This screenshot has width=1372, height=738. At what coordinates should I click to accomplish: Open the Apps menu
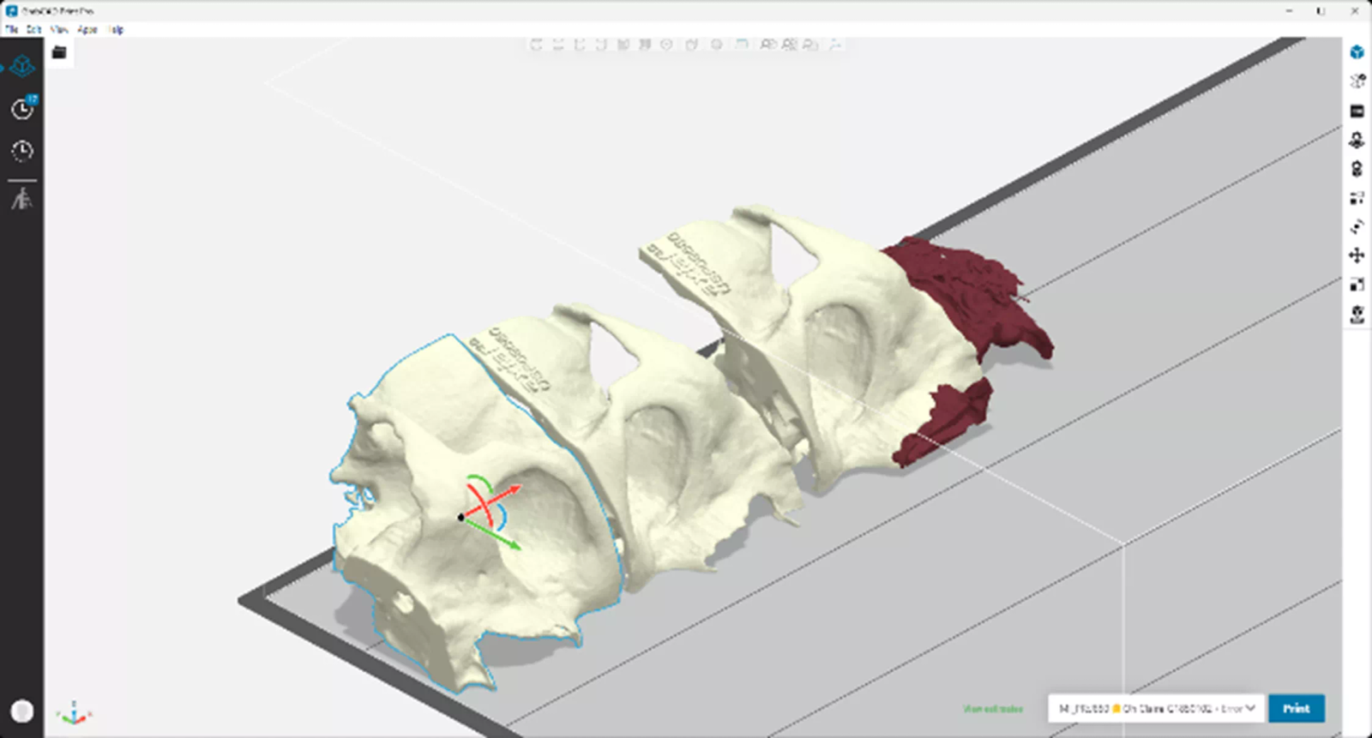pos(87,29)
